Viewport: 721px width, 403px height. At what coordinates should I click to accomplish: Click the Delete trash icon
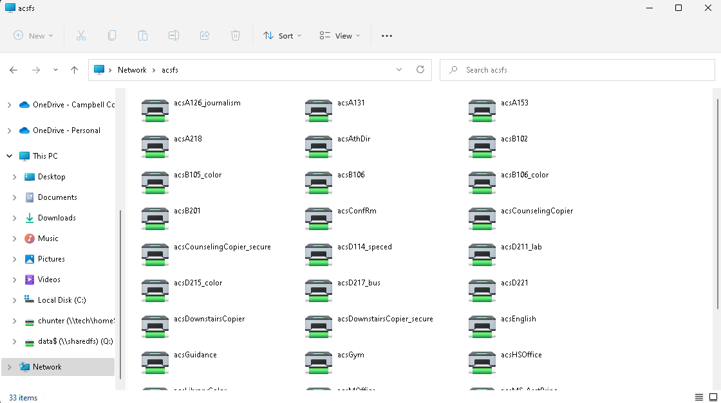236,35
